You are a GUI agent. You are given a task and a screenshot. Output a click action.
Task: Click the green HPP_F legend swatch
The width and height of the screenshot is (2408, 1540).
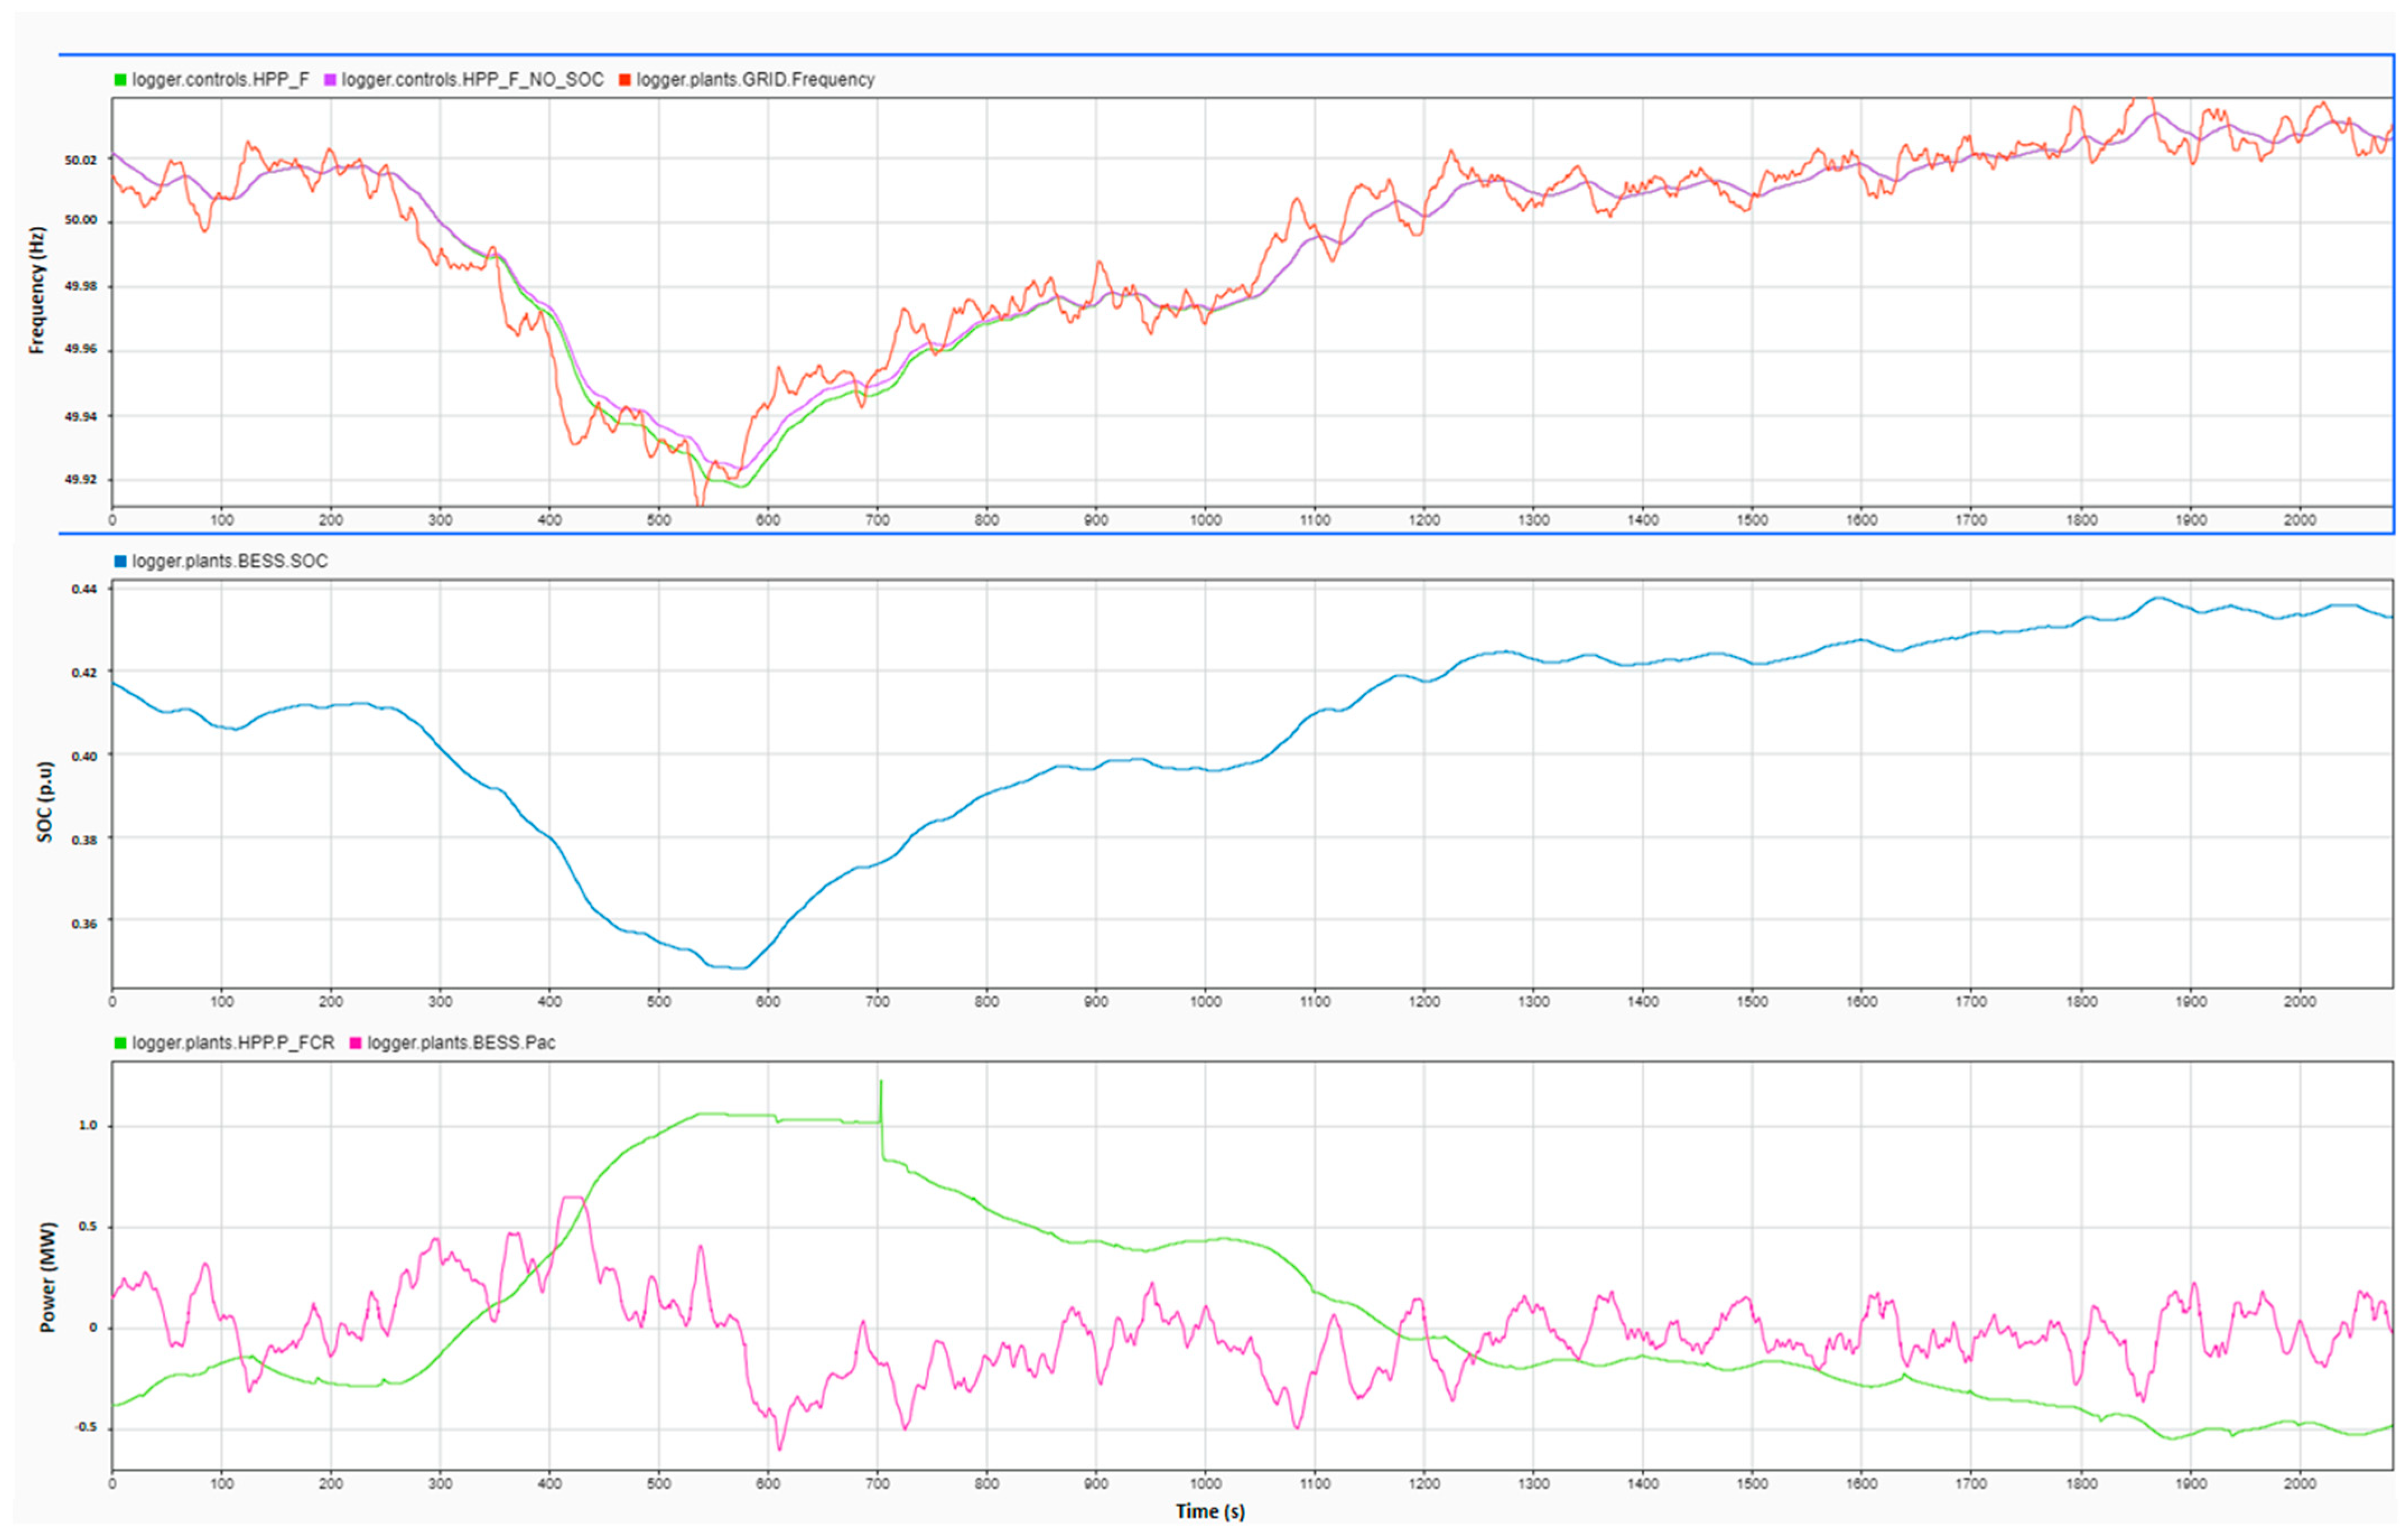(120, 80)
